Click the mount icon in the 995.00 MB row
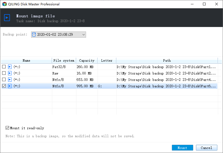The image size is (223, 153). click(10, 86)
